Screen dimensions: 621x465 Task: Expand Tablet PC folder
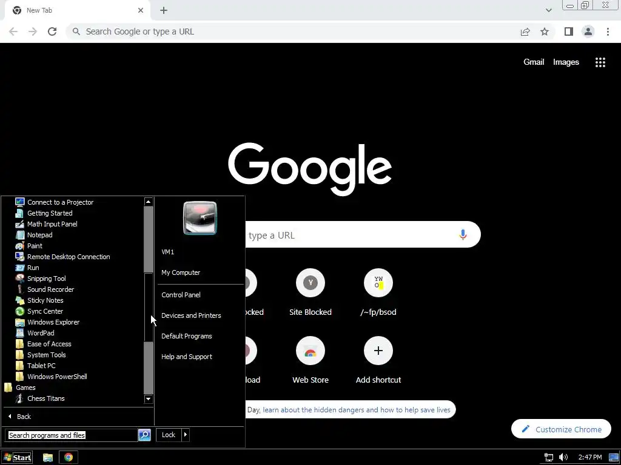tap(35, 366)
